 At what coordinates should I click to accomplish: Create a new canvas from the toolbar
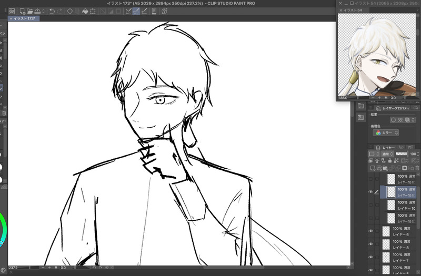pyautogui.click(x=22, y=11)
